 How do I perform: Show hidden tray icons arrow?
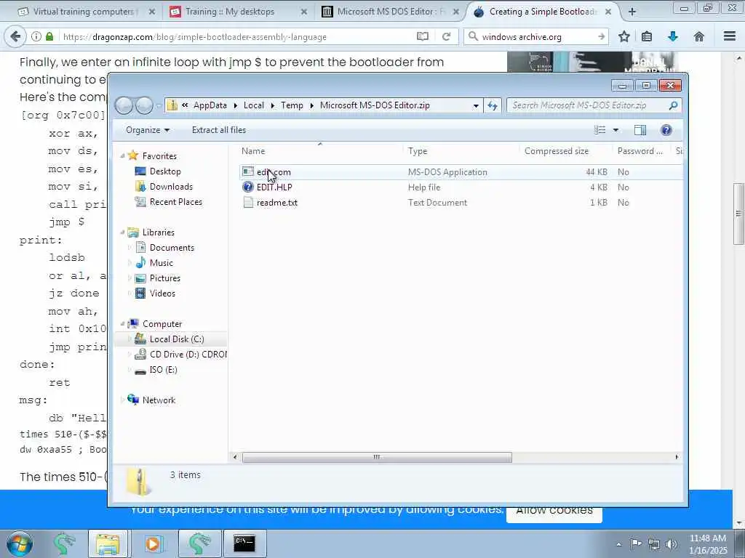[x=618, y=544]
